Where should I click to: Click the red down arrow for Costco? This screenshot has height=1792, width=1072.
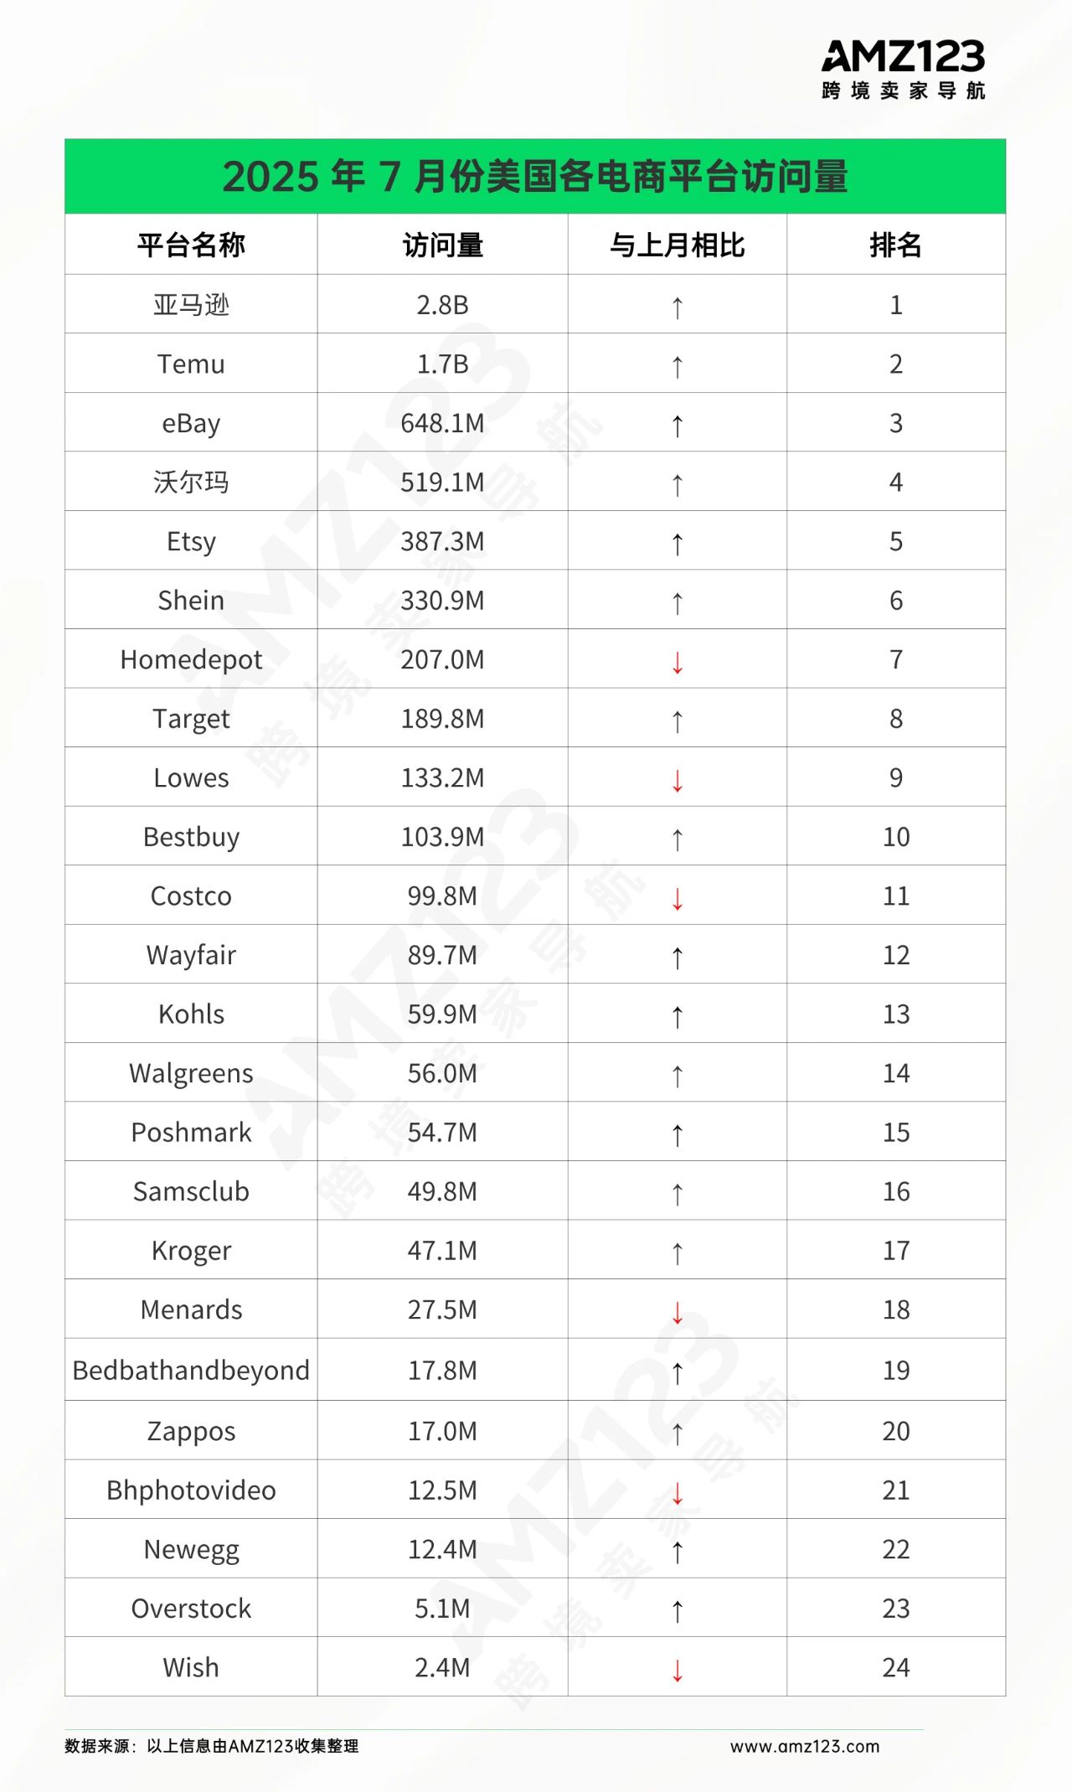point(678,898)
